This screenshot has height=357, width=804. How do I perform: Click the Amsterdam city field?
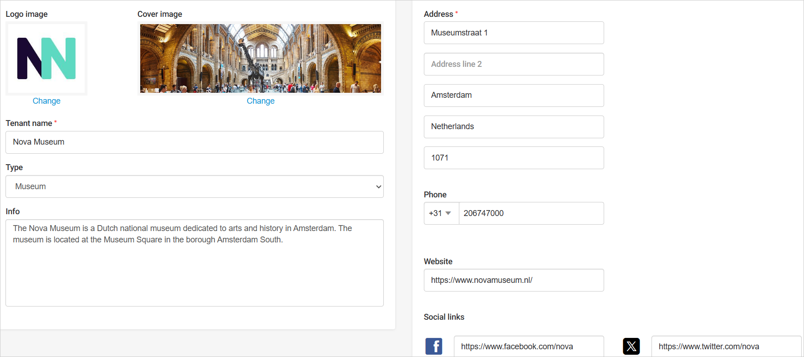514,96
